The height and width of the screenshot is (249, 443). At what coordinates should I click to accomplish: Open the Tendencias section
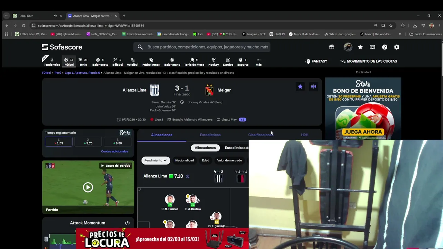(x=52, y=62)
